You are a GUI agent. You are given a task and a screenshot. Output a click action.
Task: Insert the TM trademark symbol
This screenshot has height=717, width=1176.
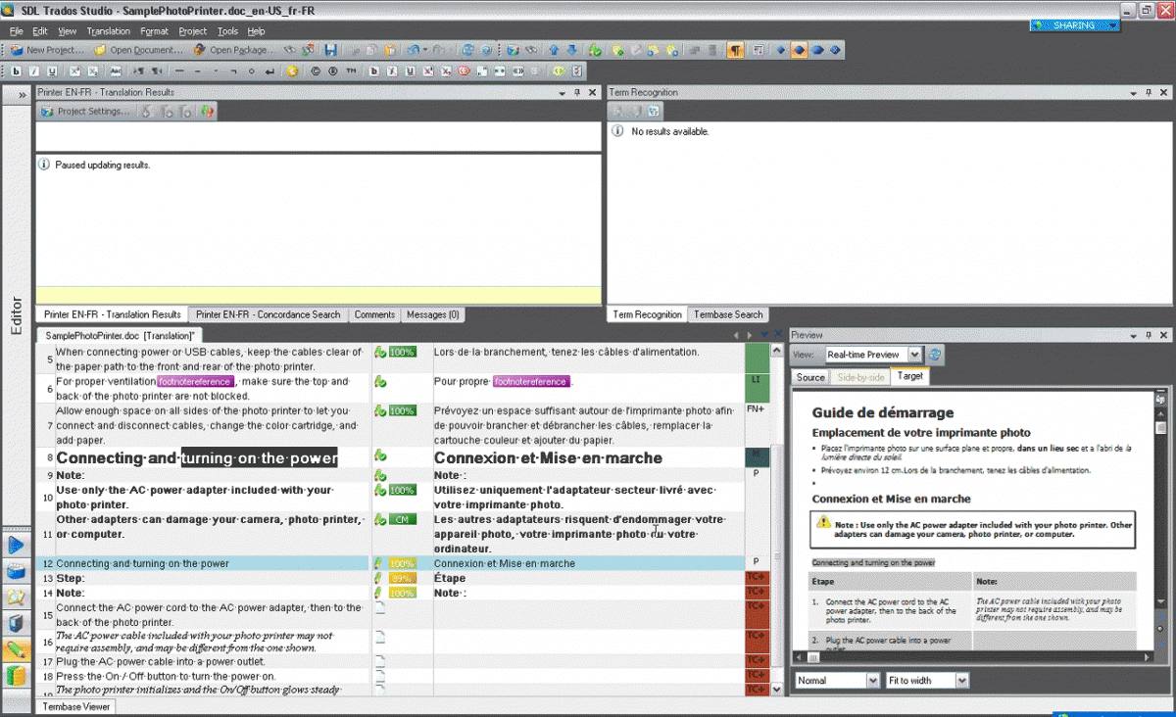pyautogui.click(x=351, y=71)
